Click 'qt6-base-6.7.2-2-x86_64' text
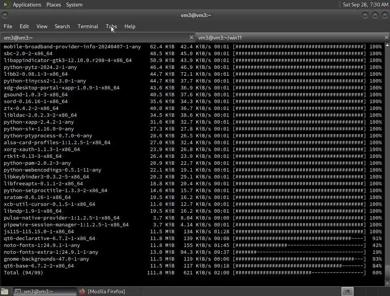Image resolution: width=390 pixels, height=296 pixels. coord(39,266)
